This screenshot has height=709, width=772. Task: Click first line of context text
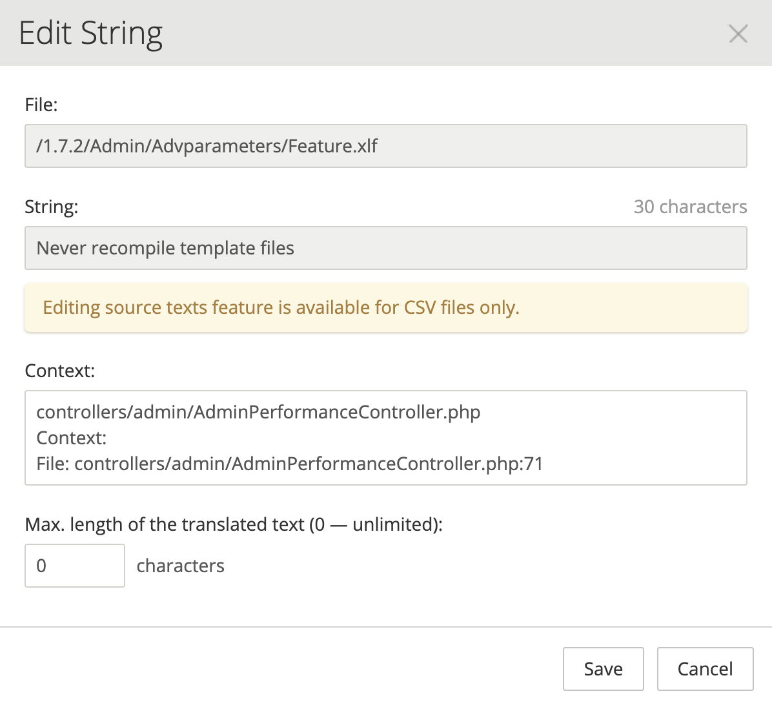[258, 412]
